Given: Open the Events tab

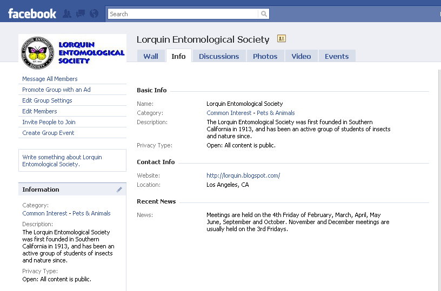Looking at the screenshot, I should [x=337, y=56].
